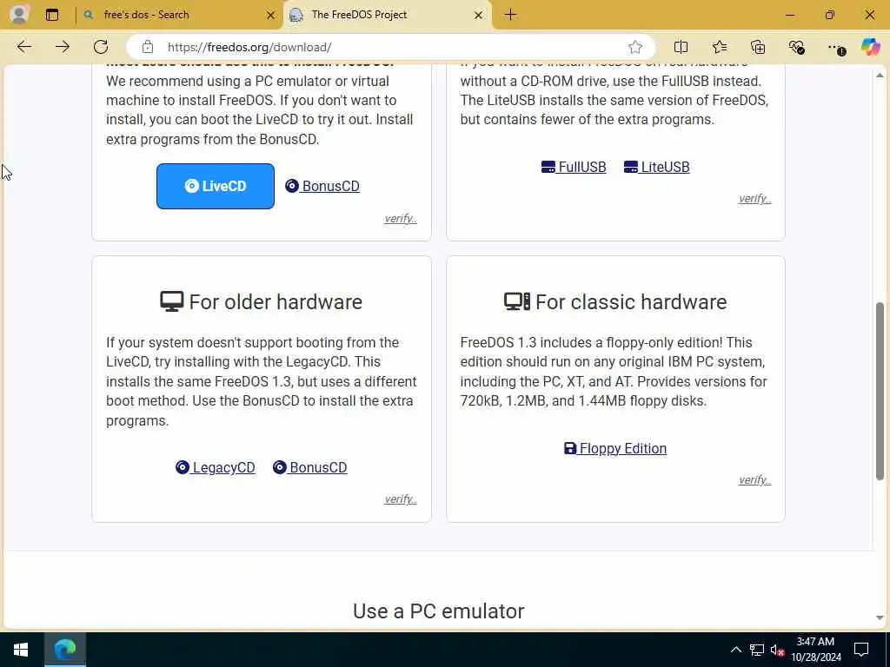Image resolution: width=890 pixels, height=667 pixels.
Task: Open taskbar clock showing 3:47 AM
Action: click(815, 650)
